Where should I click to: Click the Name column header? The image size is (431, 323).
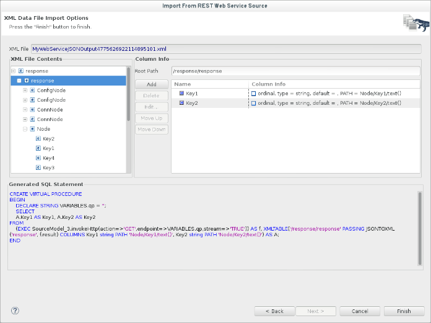point(210,84)
